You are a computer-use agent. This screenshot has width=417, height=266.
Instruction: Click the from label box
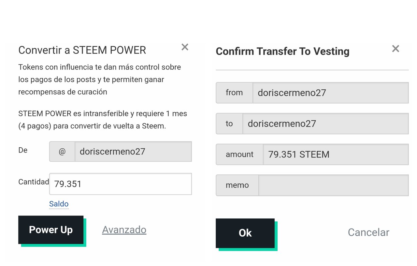pyautogui.click(x=234, y=93)
